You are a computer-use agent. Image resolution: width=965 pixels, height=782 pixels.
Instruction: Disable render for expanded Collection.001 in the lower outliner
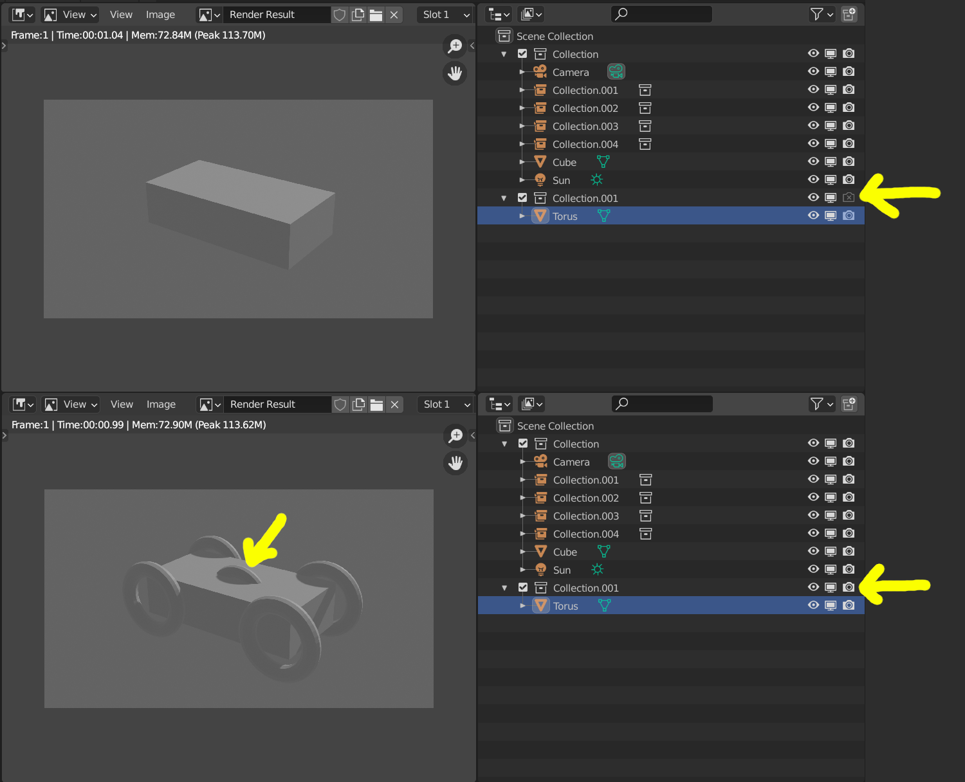pos(849,587)
